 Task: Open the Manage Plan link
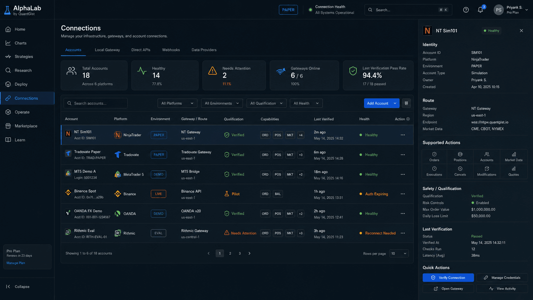click(16, 263)
